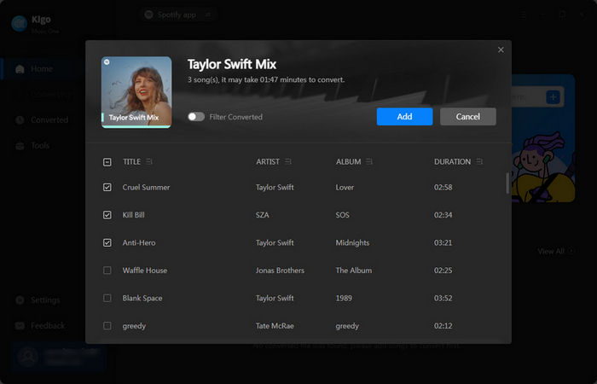Toggle the select-all checkbox in header
Screen dimensions: 597x384
point(107,162)
